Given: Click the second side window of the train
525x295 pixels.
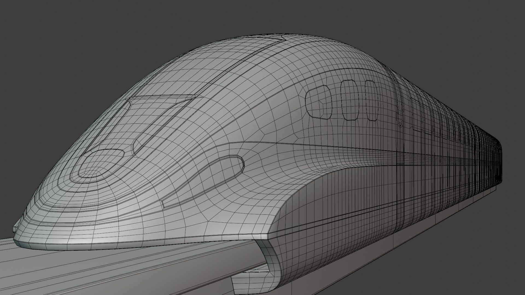Looking at the screenshot, I should click(x=350, y=101).
